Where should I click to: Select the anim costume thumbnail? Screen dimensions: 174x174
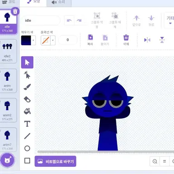pos(8,81)
